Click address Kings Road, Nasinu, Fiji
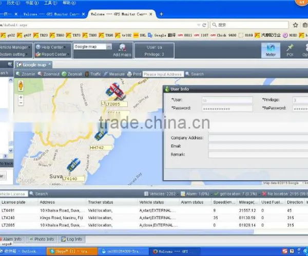This screenshot has height=256, width=308. point(61,218)
